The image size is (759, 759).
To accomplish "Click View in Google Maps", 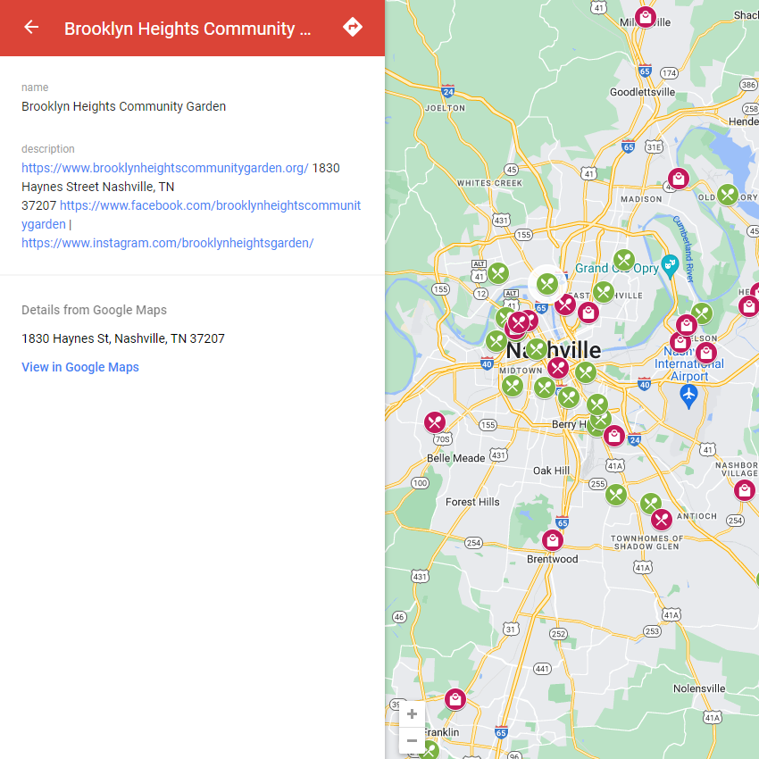I will point(80,367).
